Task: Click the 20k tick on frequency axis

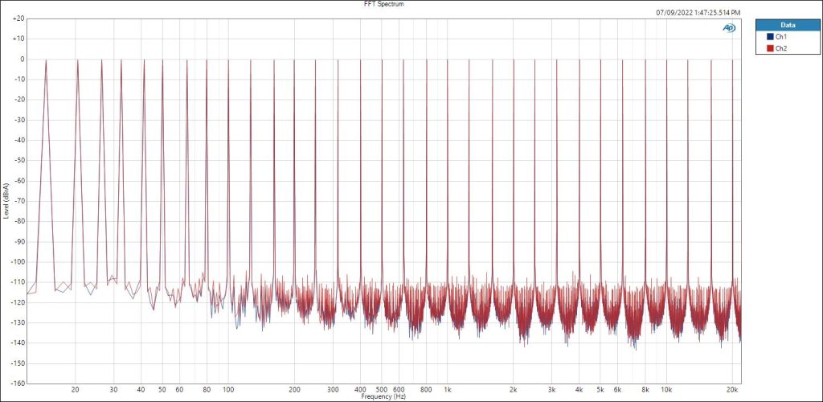Action: click(732, 390)
